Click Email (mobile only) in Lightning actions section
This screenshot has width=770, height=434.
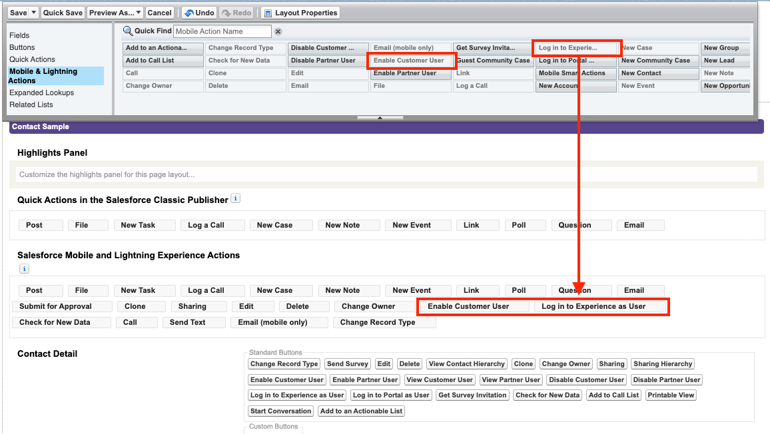[x=279, y=323]
